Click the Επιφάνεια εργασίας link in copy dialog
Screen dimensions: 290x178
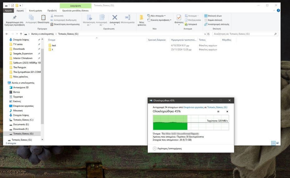tap(193, 107)
